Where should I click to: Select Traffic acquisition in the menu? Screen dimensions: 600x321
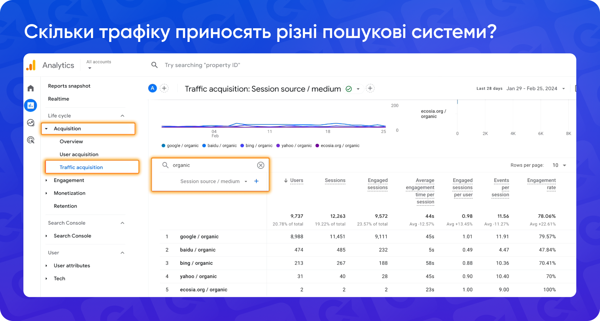[x=81, y=167]
